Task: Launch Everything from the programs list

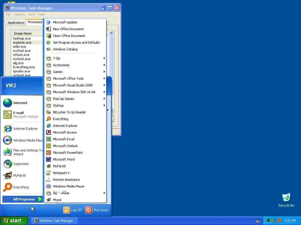Action: pos(75,119)
